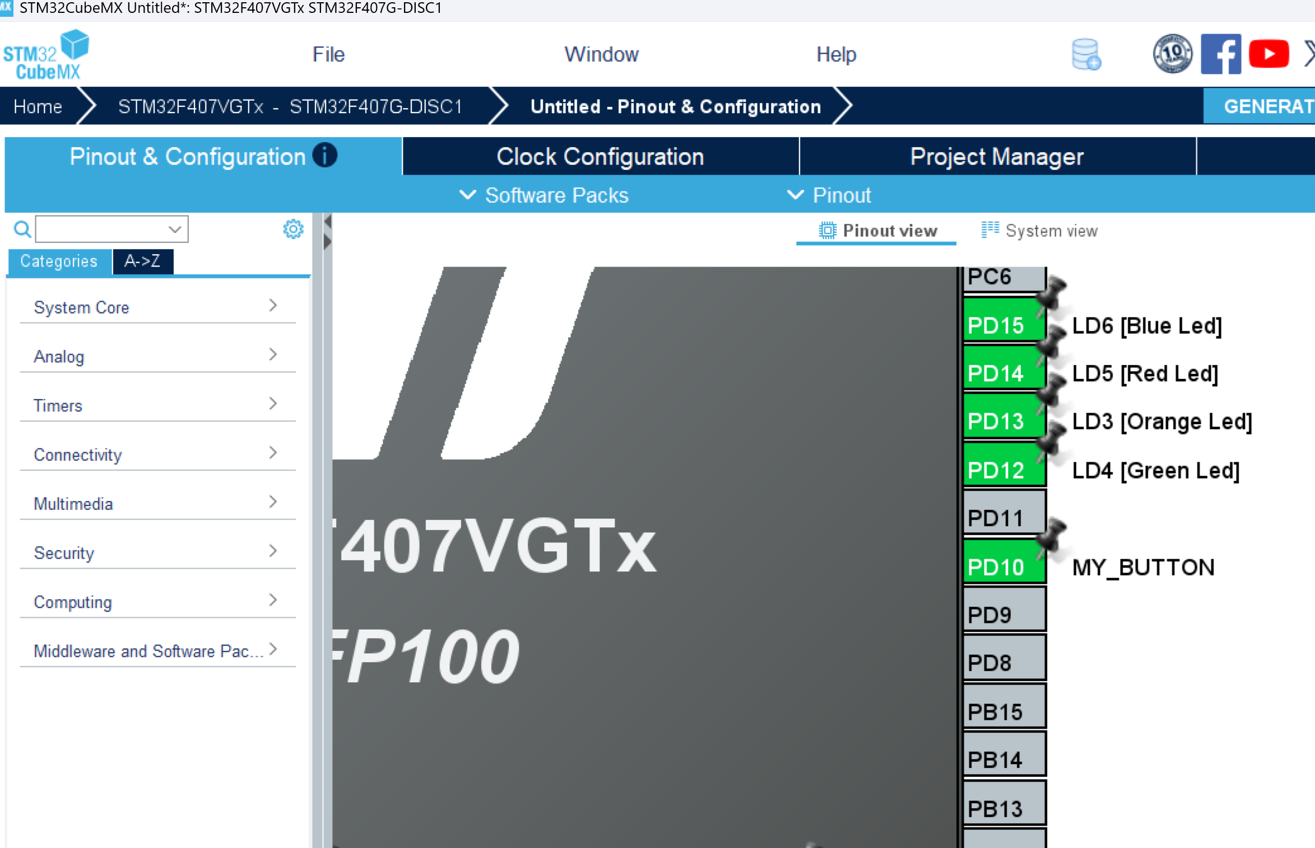
Task: Expand the System Core category
Action: point(157,307)
